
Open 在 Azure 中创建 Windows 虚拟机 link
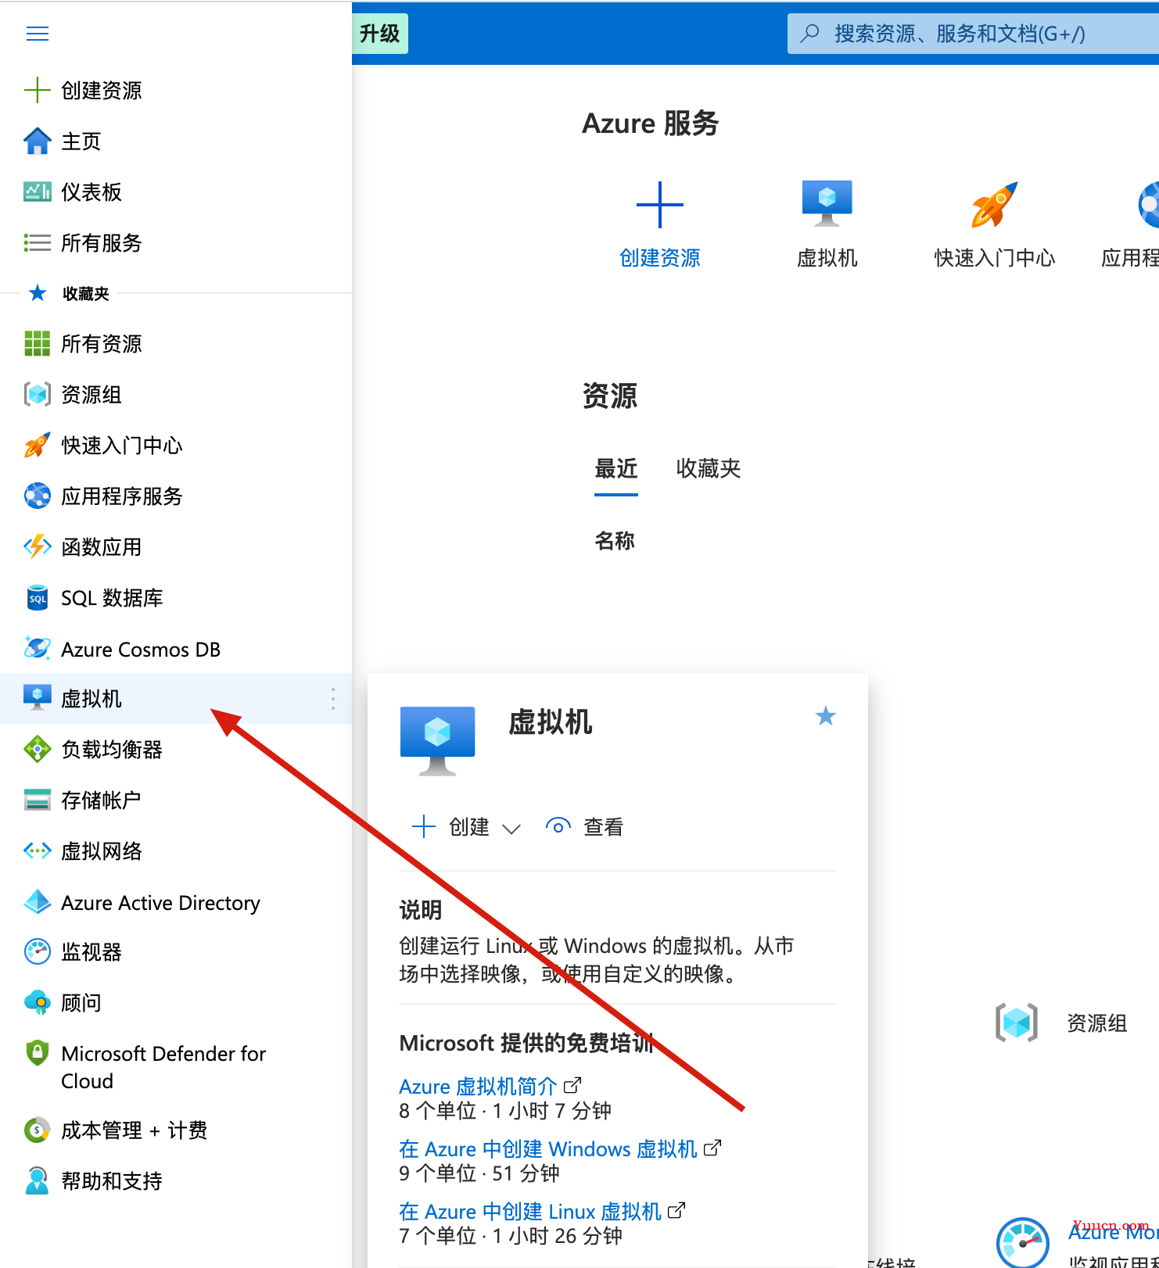[x=548, y=1148]
